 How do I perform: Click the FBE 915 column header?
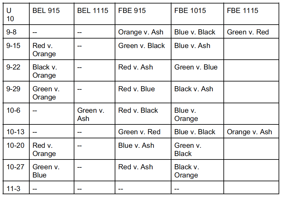point(132,11)
